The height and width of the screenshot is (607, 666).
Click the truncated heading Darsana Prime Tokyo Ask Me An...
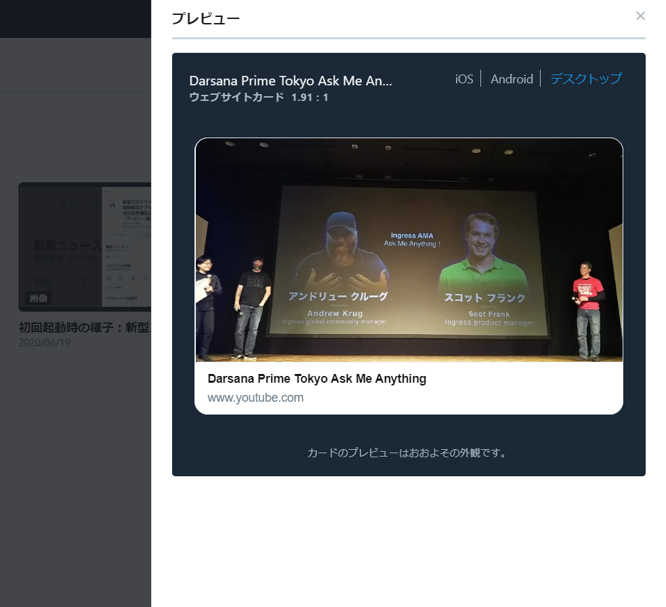pos(291,81)
